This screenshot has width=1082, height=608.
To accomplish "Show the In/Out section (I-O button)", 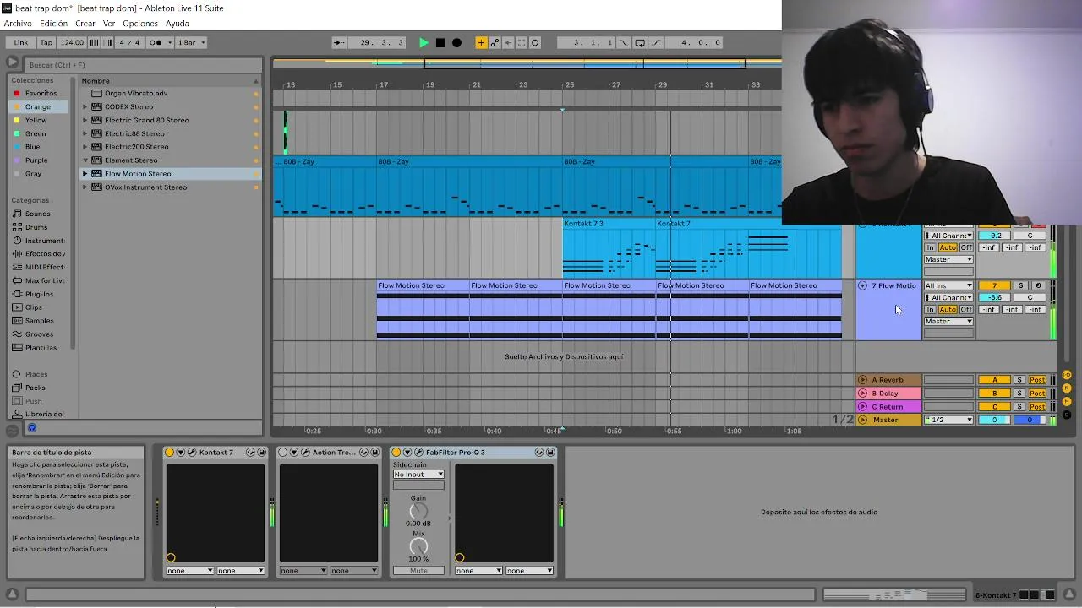I will [x=1067, y=375].
